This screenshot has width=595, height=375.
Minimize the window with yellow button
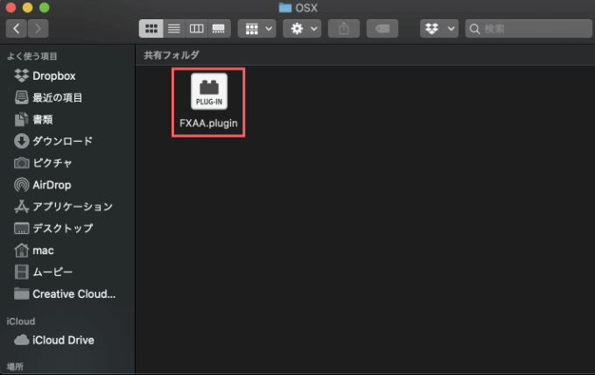[x=28, y=8]
